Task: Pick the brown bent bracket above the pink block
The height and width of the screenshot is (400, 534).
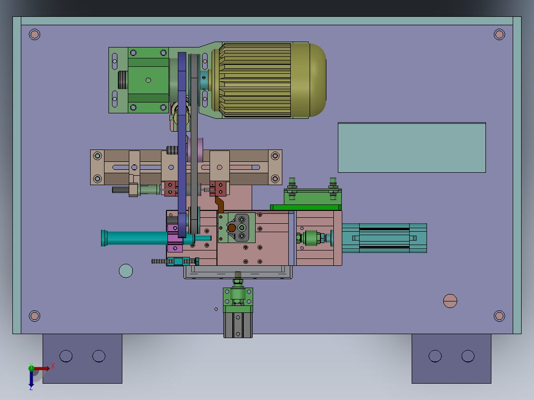Action: [219, 204]
